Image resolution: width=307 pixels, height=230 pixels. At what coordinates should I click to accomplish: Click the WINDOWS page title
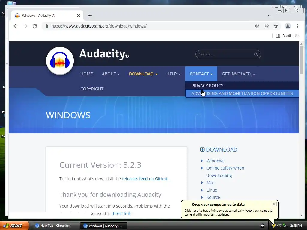click(68, 115)
